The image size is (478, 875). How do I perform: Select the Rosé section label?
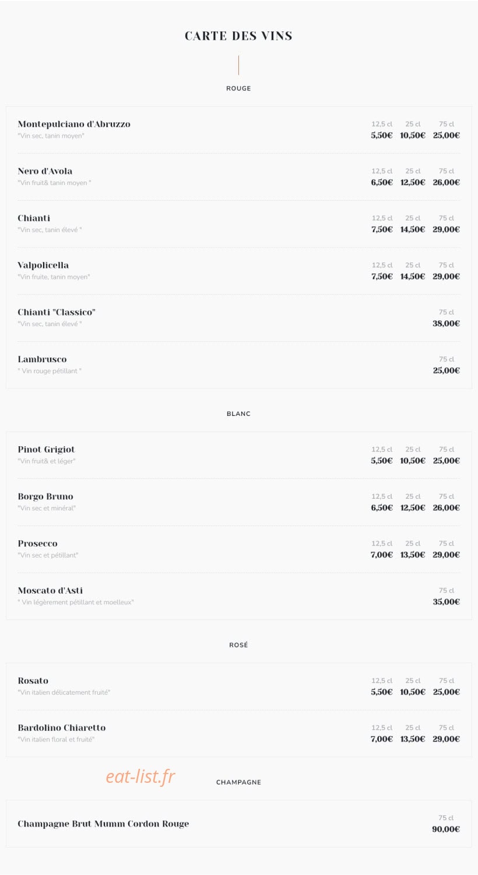[x=238, y=645]
